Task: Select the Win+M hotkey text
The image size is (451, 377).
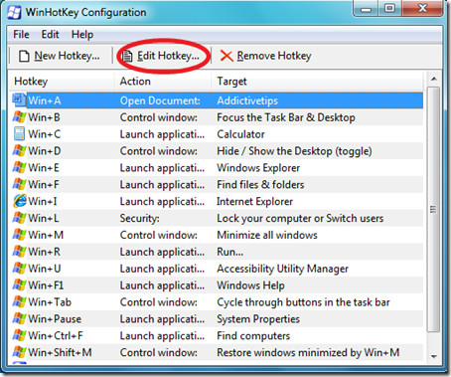Action: pyautogui.click(x=46, y=235)
